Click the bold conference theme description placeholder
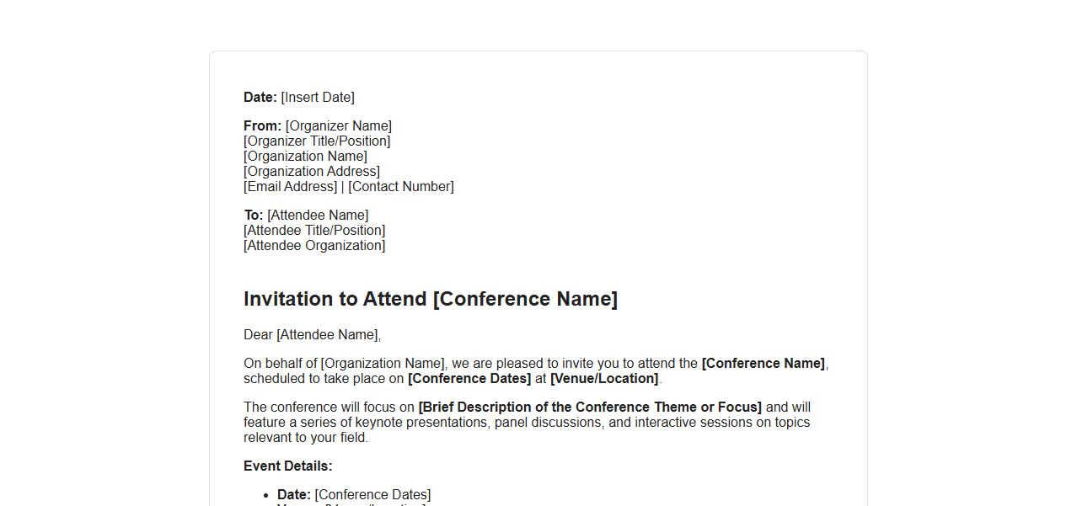Viewport: 1077px width, 506px height. (x=590, y=407)
